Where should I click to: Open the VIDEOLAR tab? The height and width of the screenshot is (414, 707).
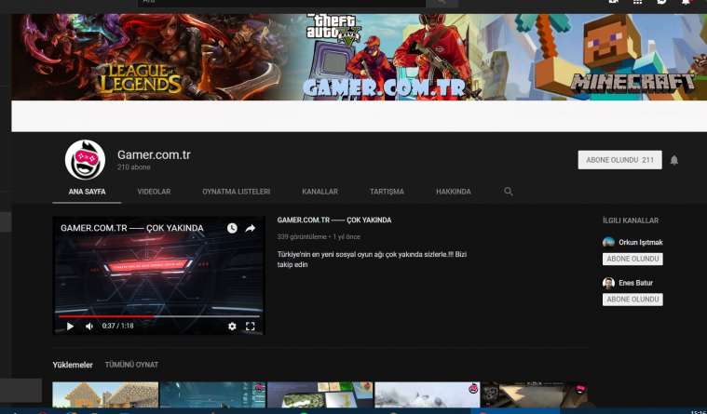[154, 192]
